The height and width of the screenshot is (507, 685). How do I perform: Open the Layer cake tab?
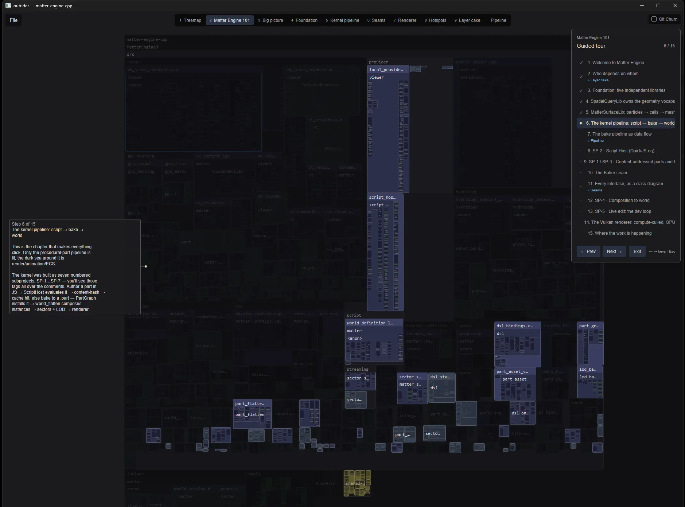[467, 20]
